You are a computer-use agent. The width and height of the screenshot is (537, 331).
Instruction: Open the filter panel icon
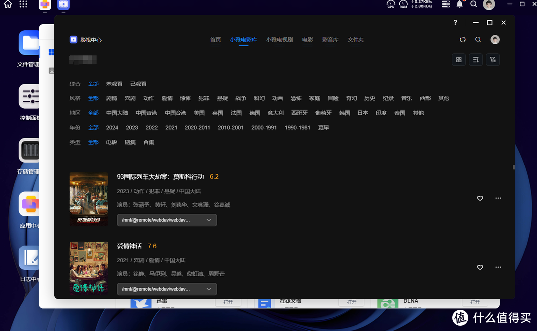tap(493, 59)
